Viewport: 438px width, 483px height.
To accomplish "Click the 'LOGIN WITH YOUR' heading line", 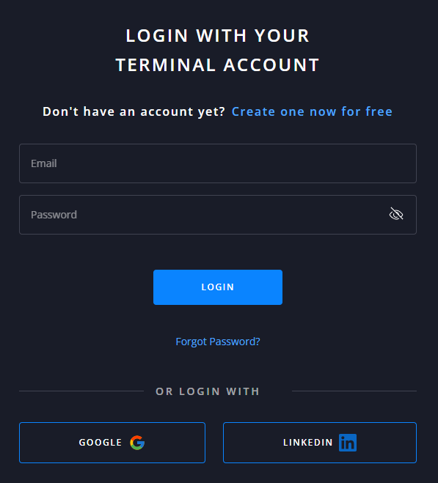I will click(x=217, y=36).
